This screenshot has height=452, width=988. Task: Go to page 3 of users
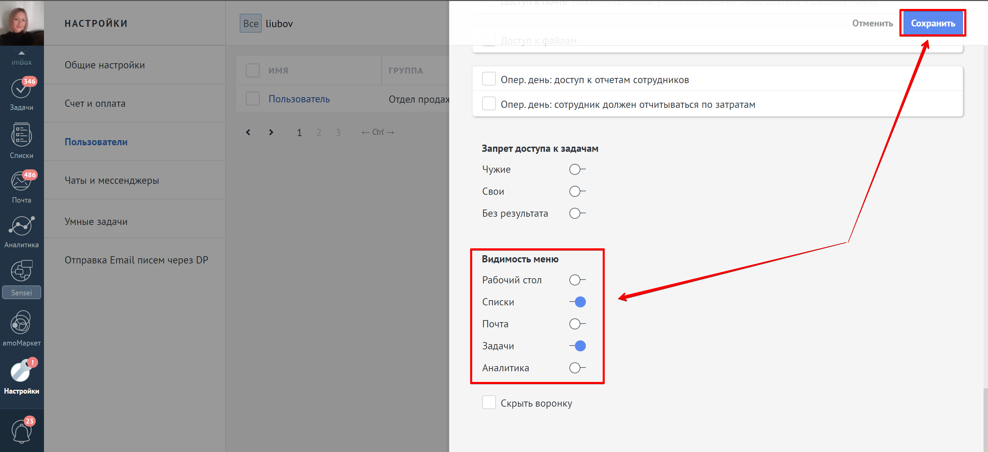pos(338,133)
